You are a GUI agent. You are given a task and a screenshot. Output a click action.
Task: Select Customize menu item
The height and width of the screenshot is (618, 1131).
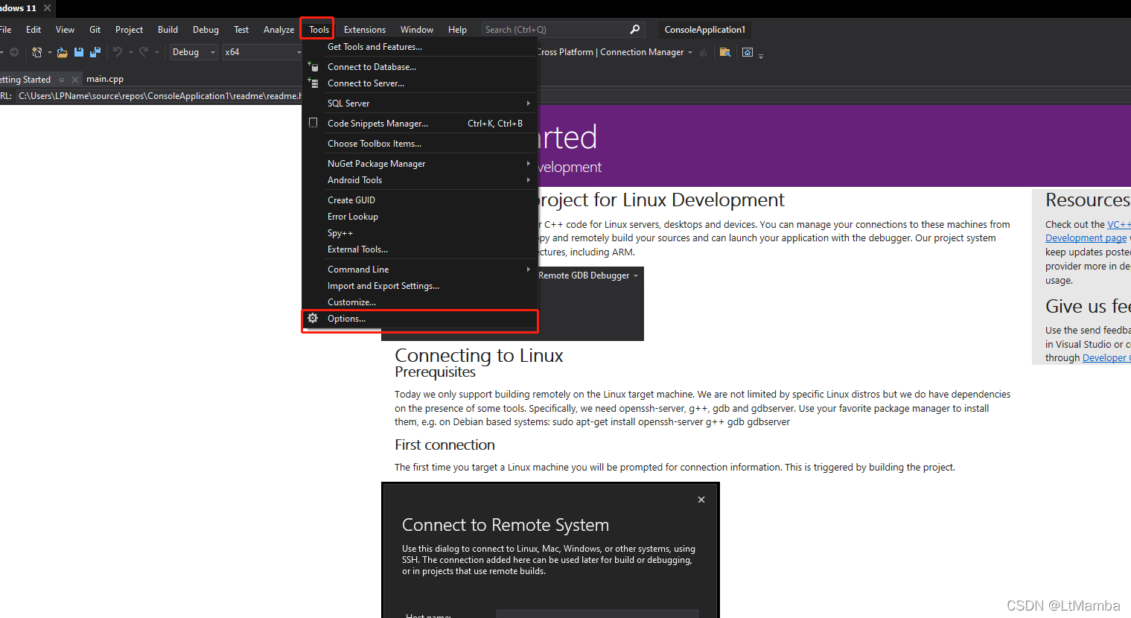(419, 302)
